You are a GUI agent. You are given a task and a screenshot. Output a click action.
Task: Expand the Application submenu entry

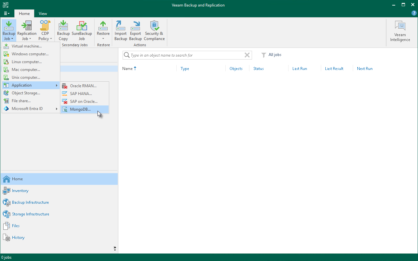pyautogui.click(x=31, y=85)
